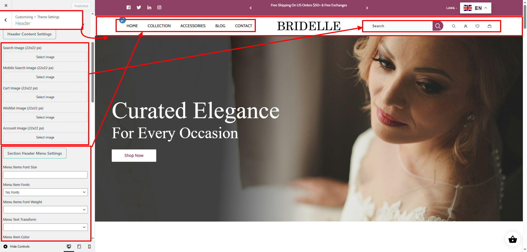Click the Shop Now button
527x252 pixels.
[134, 155]
